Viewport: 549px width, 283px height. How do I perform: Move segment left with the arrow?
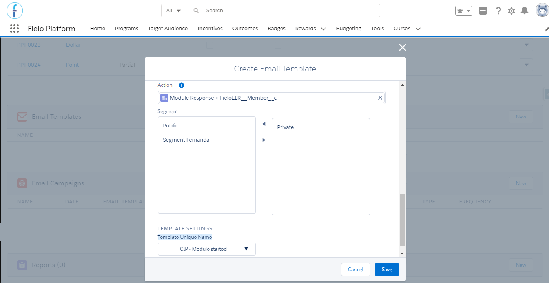click(x=263, y=124)
